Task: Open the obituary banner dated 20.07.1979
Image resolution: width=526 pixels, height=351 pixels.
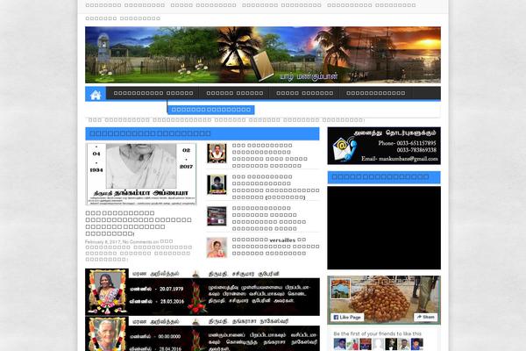Action: [203, 292]
